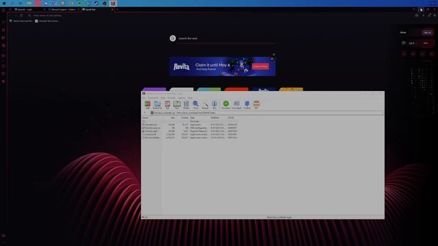This screenshot has width=438, height=246.
Task: Run the Test archive tool
Action: pyautogui.click(x=167, y=105)
